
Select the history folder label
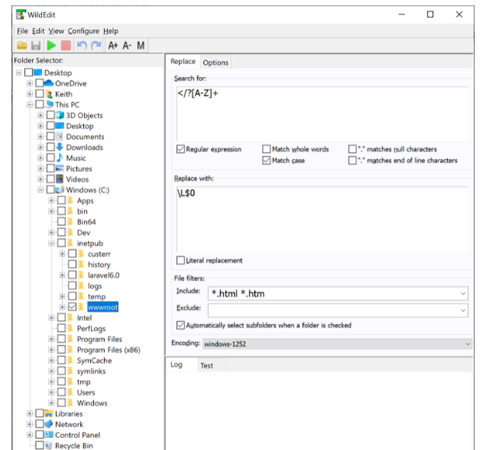(99, 264)
